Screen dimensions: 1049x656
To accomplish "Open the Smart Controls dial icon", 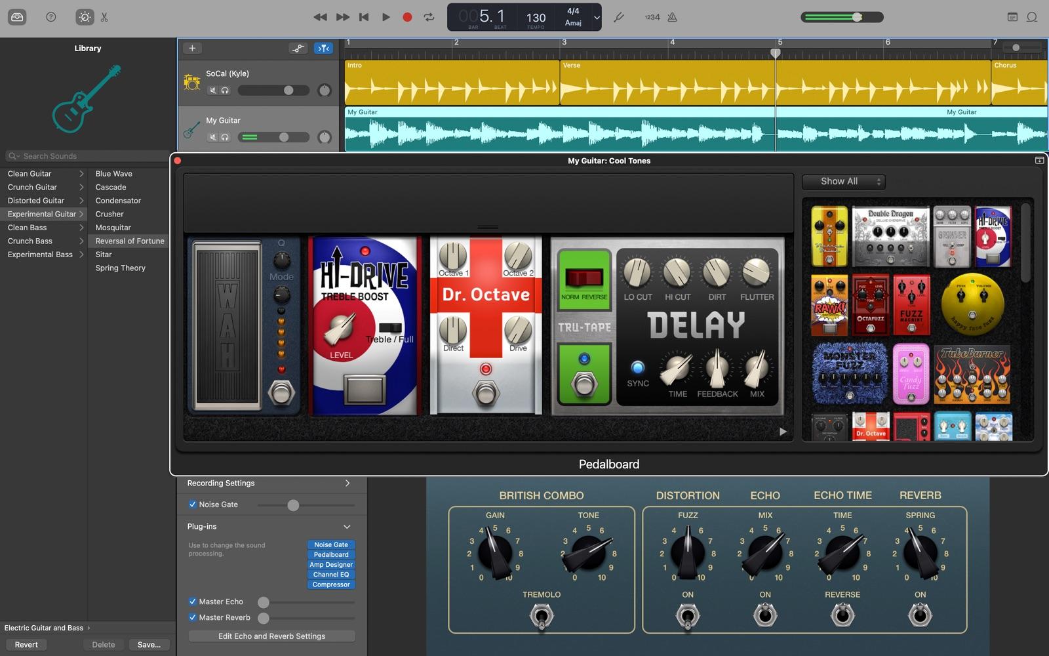I will [85, 18].
